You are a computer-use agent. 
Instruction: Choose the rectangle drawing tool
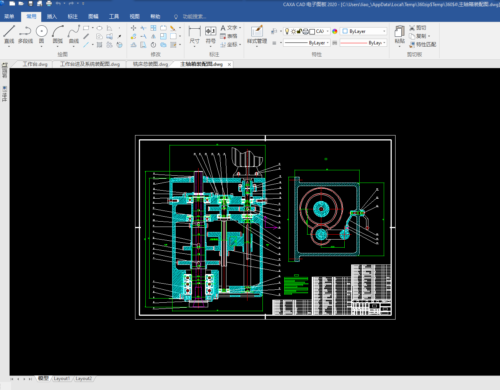click(x=86, y=28)
